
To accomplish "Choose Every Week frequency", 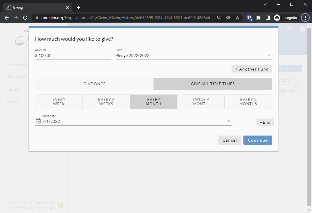I will coord(59,102).
